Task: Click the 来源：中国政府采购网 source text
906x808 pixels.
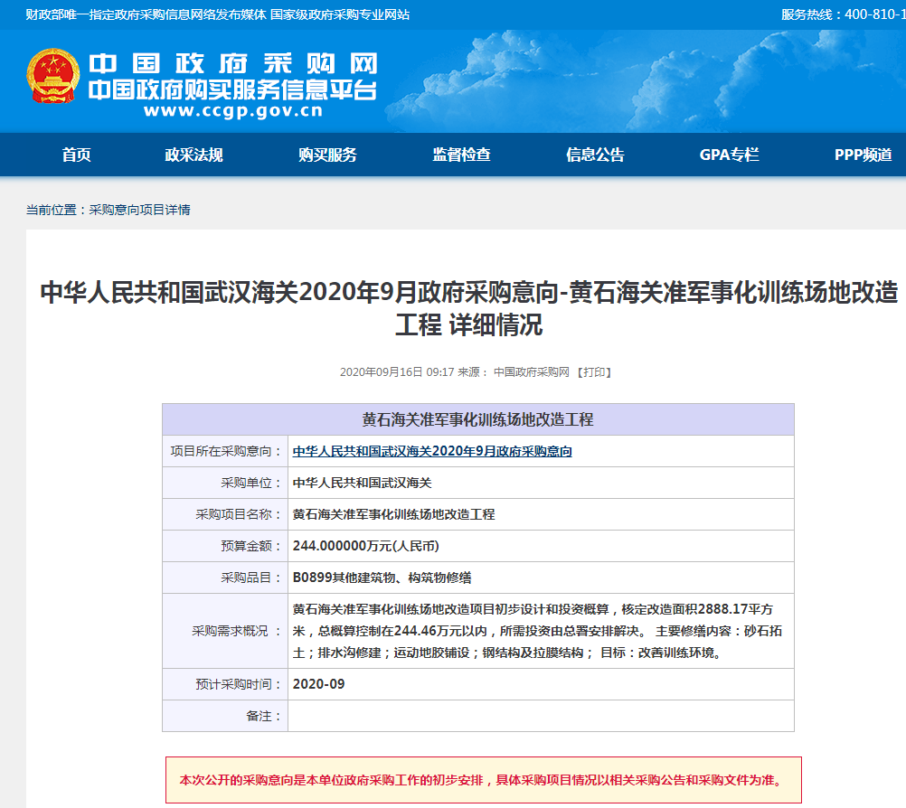Action: point(514,372)
